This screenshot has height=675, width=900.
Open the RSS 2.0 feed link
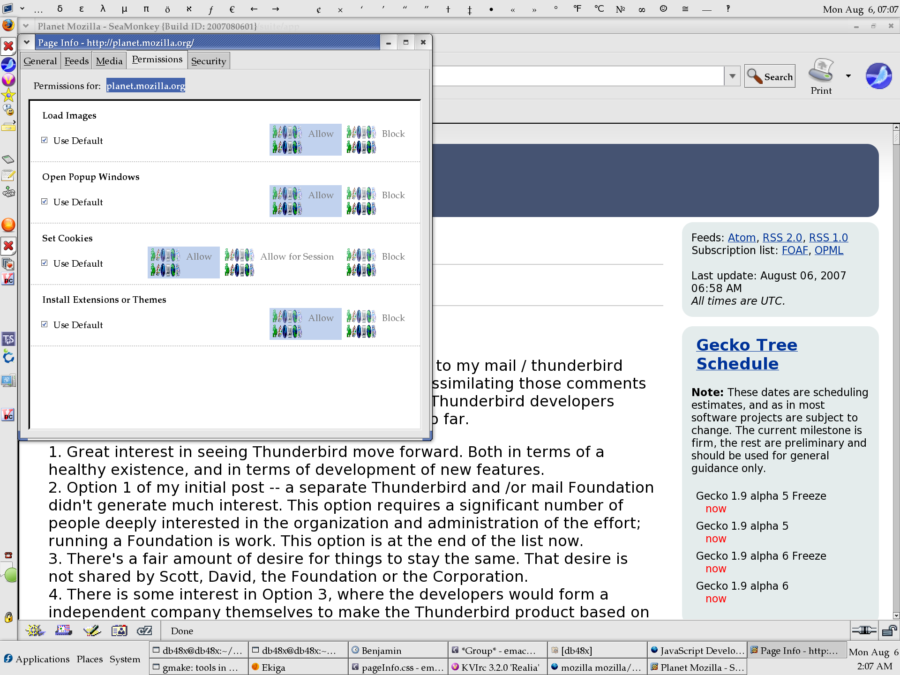click(x=782, y=238)
